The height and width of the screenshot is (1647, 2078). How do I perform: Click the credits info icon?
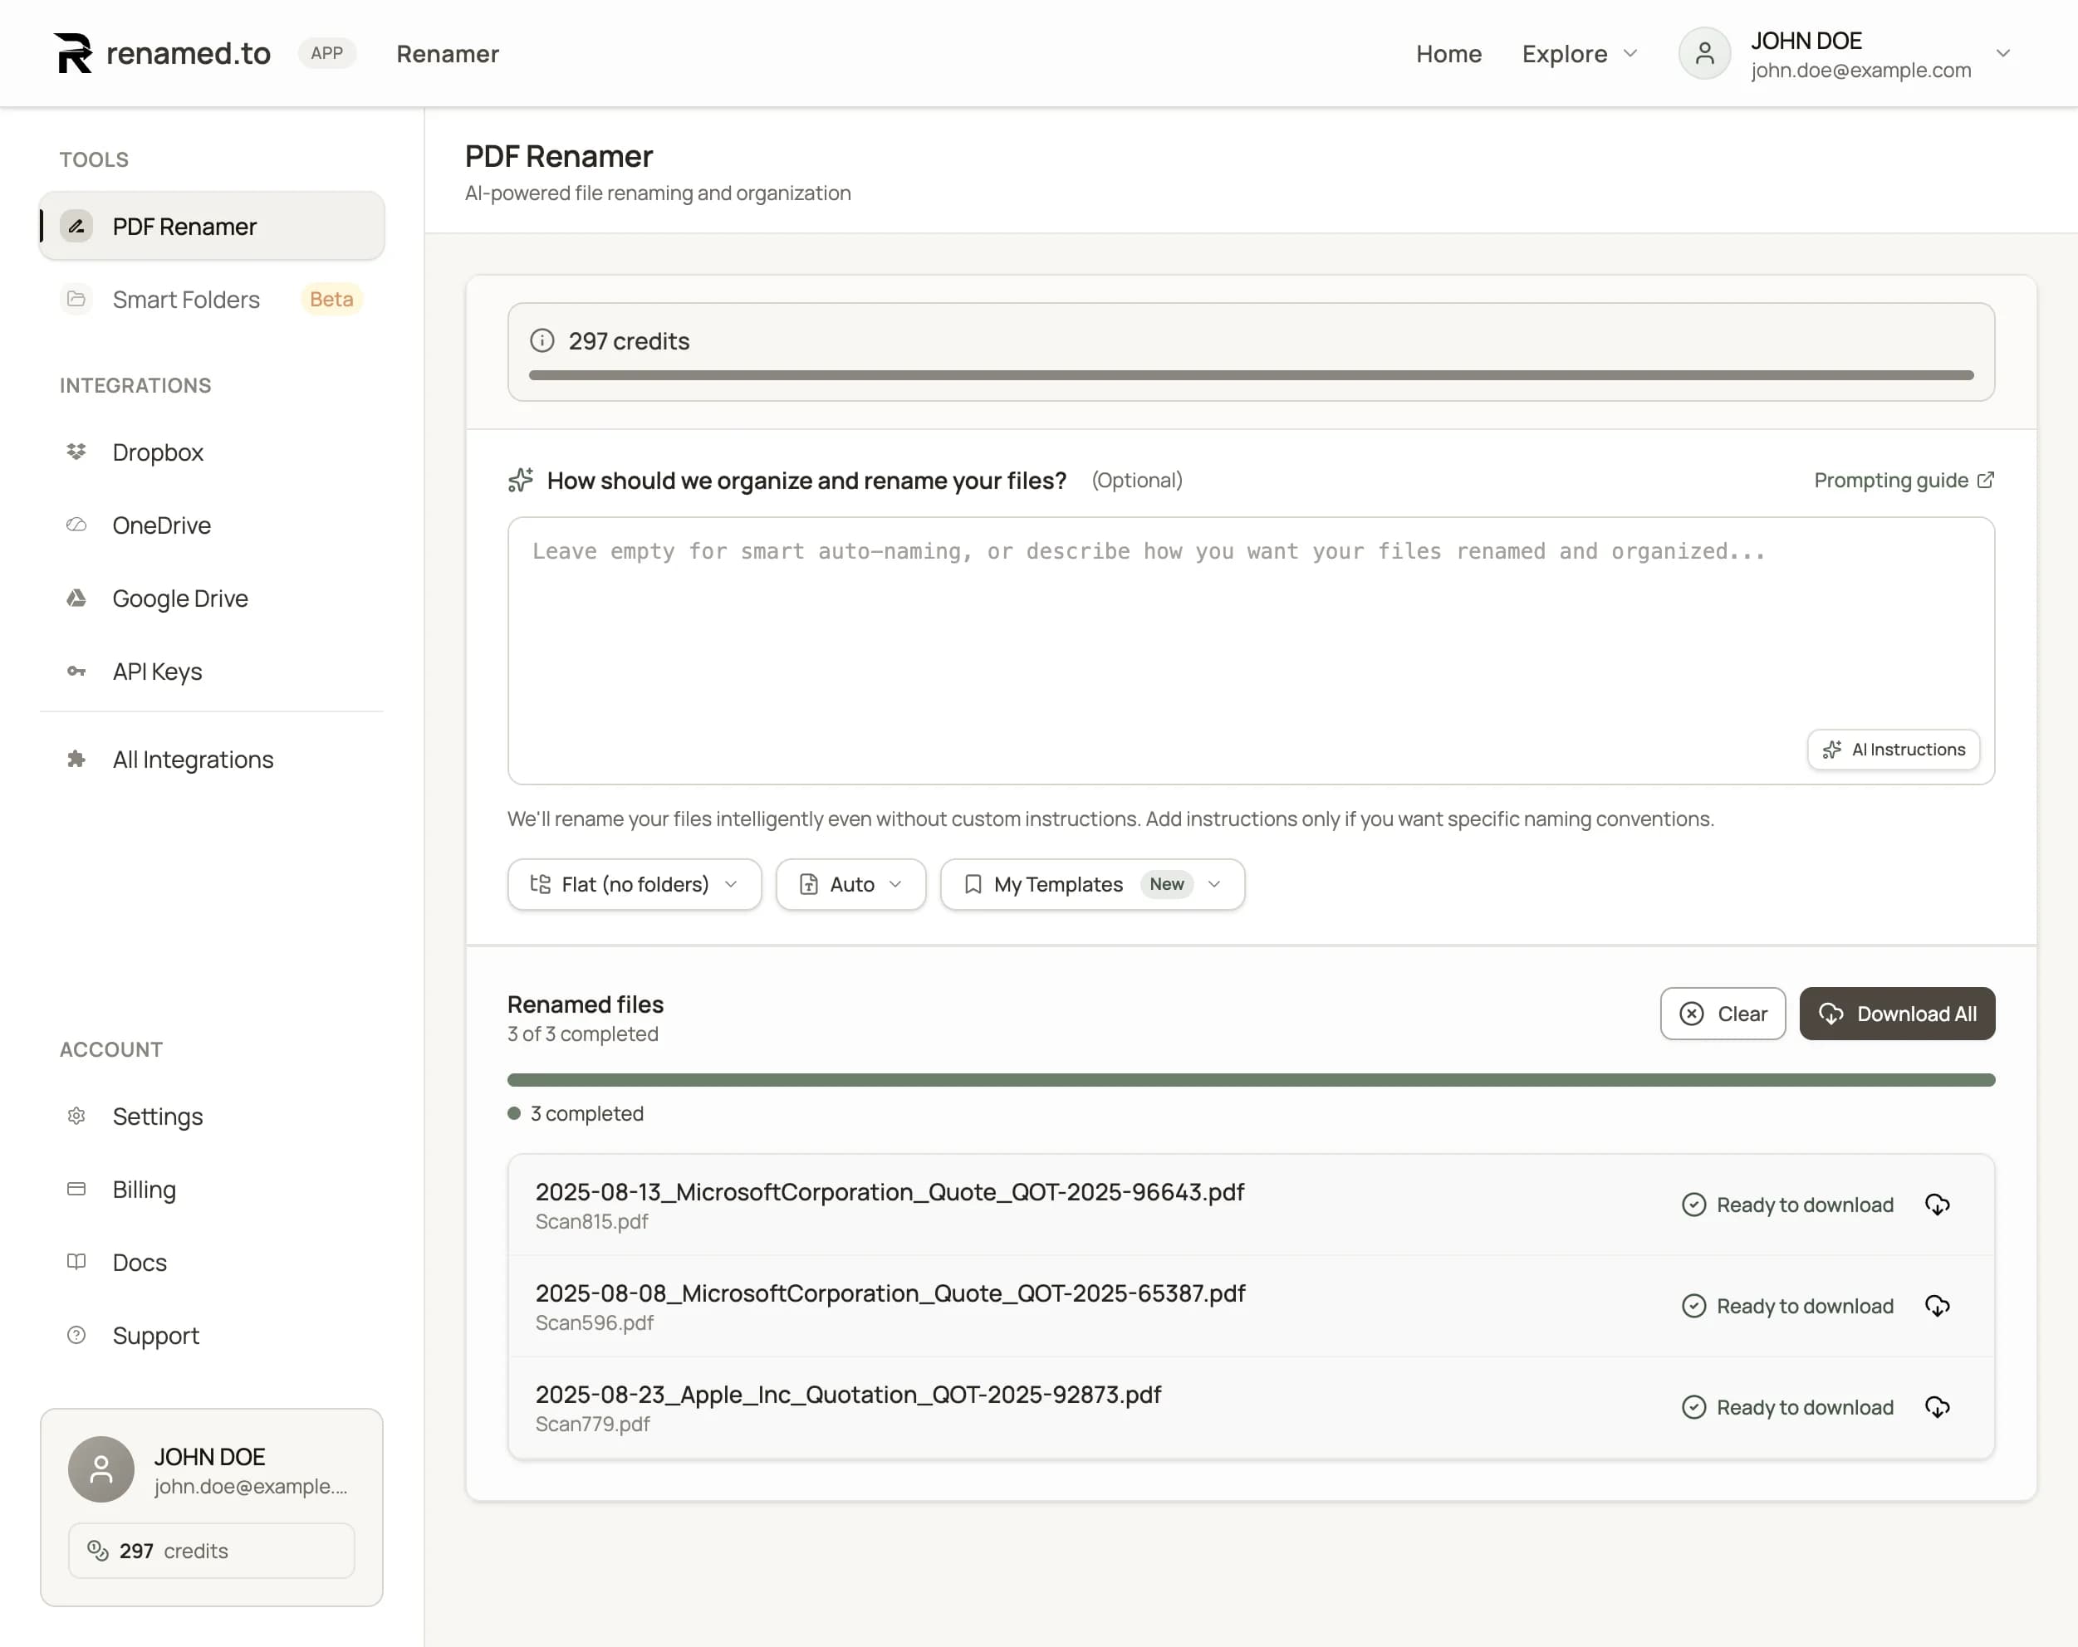(x=542, y=341)
